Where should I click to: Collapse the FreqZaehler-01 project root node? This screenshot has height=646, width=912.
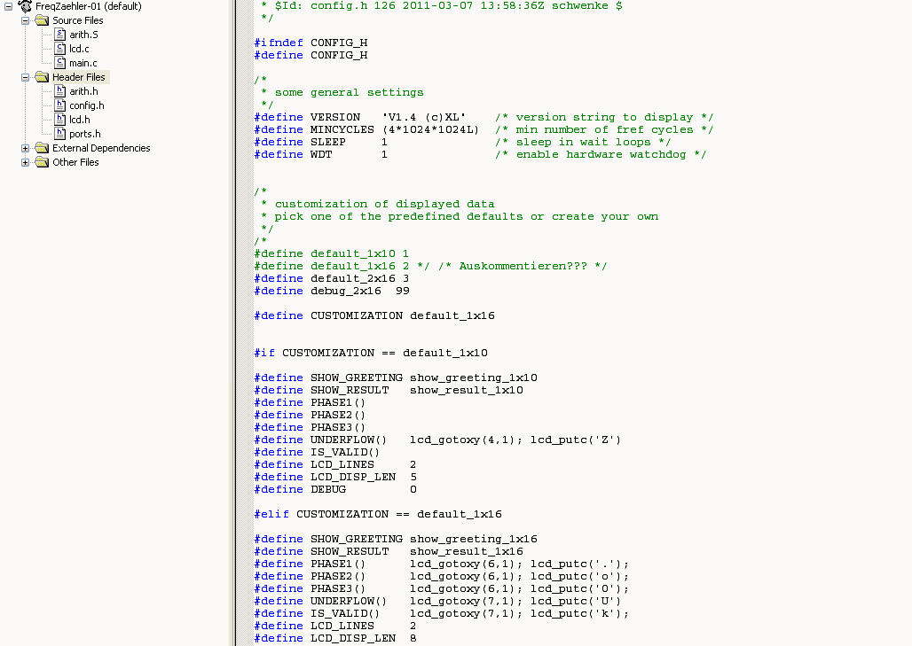pos(9,6)
